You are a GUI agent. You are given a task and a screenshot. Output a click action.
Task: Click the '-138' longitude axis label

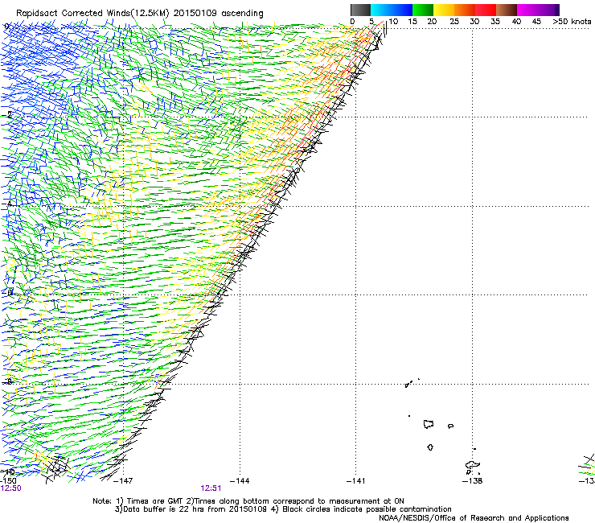point(473,481)
